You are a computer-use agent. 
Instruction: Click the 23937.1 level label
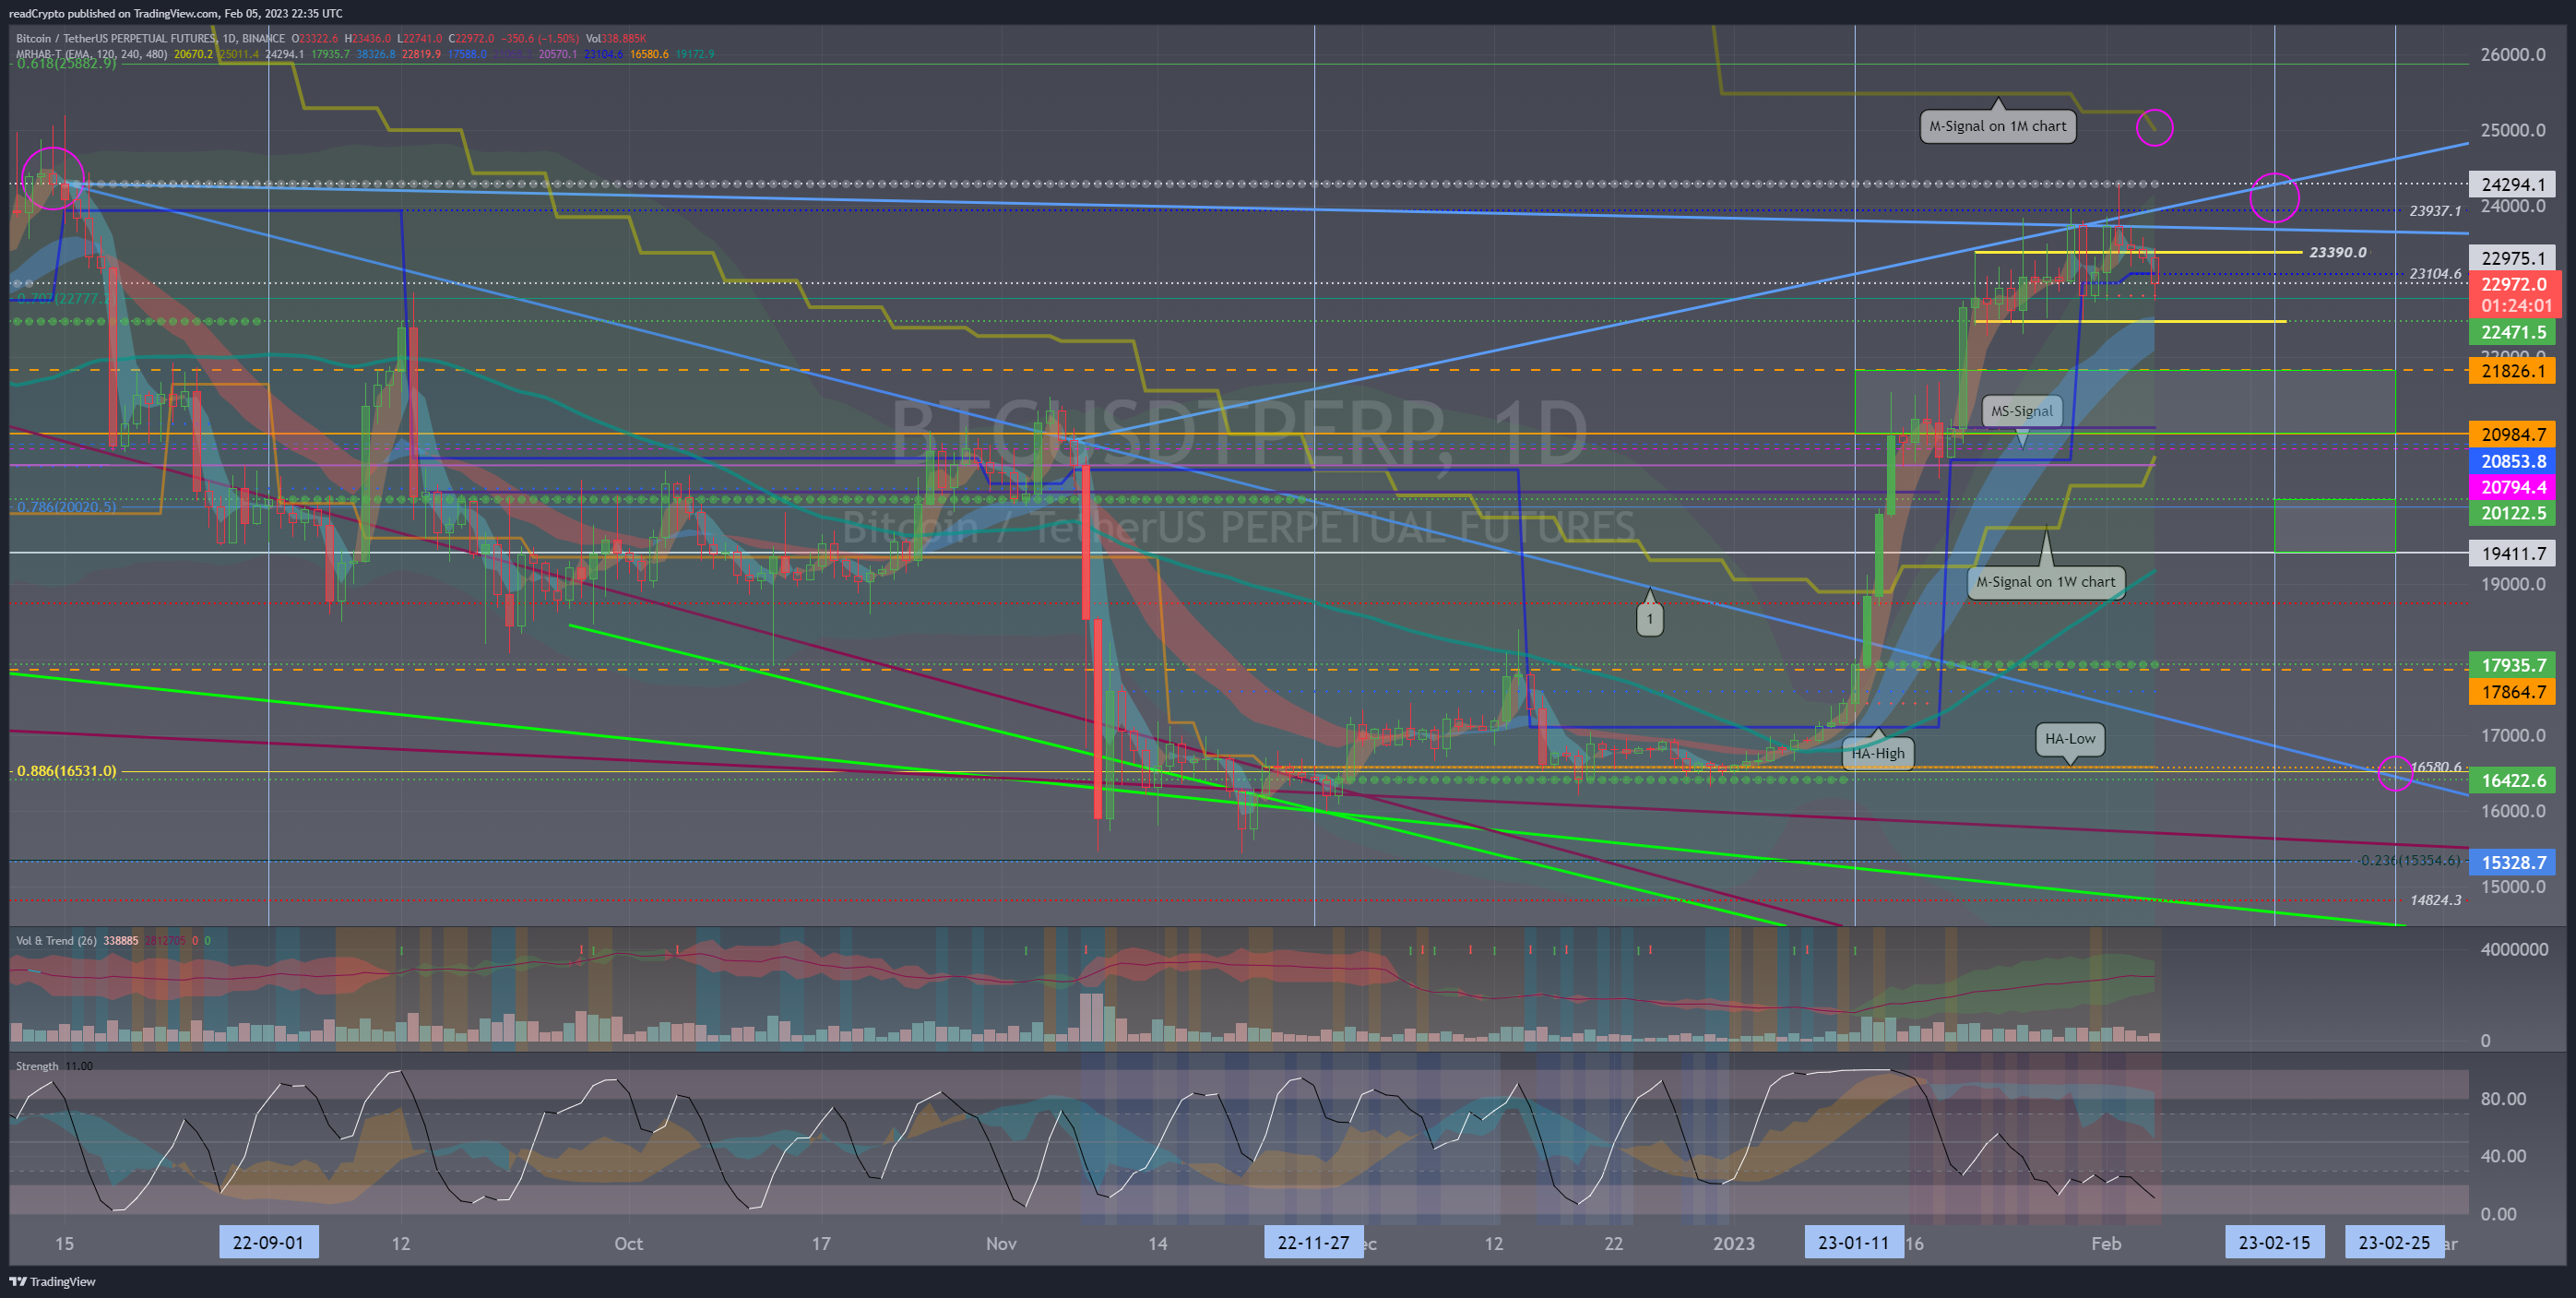[2435, 211]
